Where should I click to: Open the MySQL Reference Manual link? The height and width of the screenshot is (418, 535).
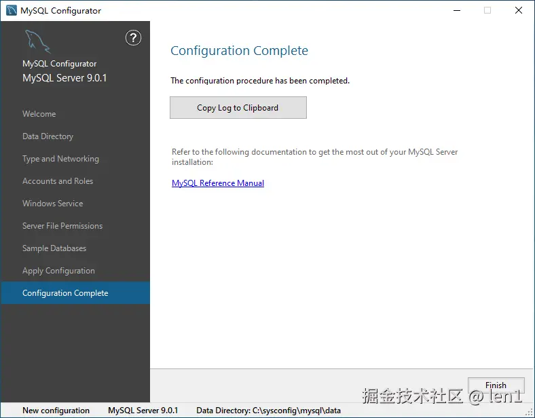218,183
